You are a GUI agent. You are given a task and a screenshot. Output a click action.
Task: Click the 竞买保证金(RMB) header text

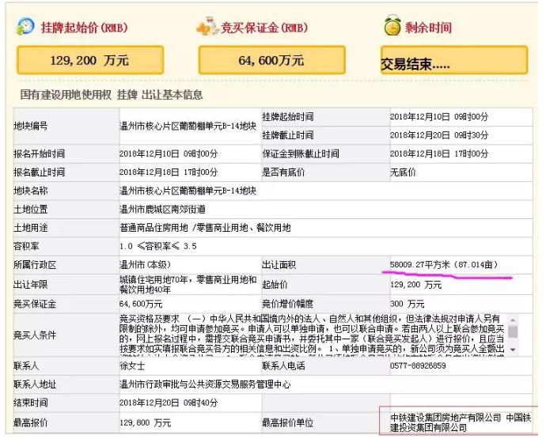point(264,28)
